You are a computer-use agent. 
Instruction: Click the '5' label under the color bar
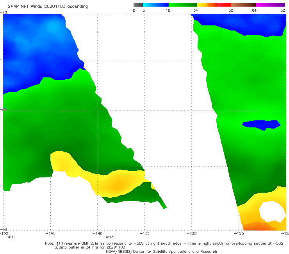click(144, 10)
